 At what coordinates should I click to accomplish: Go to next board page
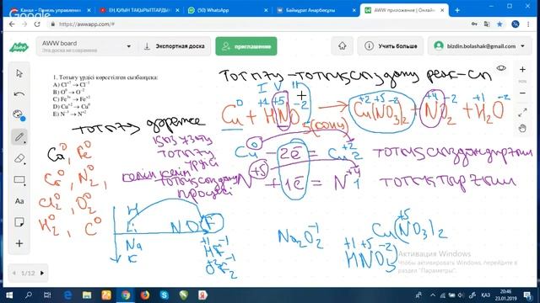pos(42,273)
